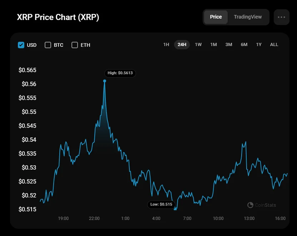Show the 6M price history
Screen dimensions: 297x236
[244, 45]
